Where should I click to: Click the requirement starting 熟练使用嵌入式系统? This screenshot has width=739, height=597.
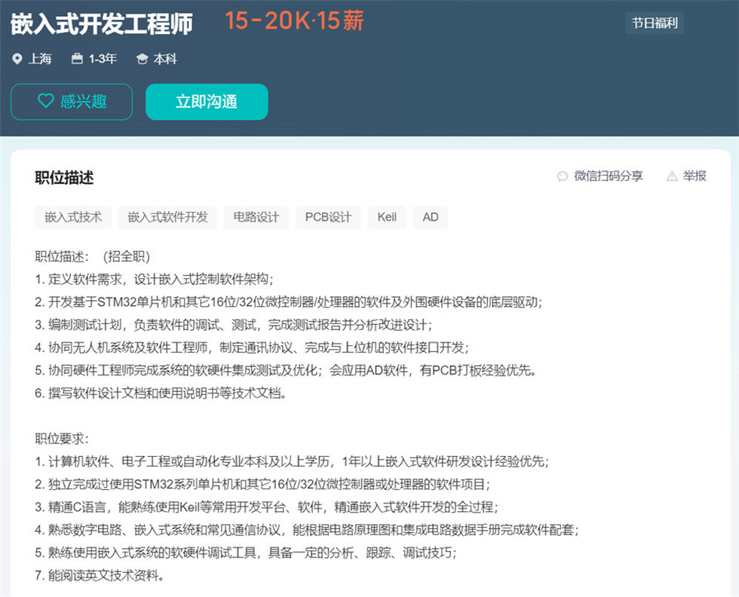click(x=246, y=553)
